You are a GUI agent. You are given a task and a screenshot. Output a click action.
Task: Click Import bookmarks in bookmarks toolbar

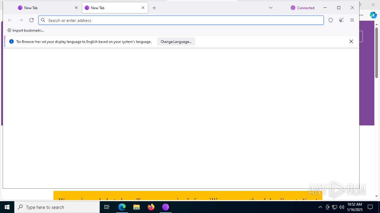26,30
